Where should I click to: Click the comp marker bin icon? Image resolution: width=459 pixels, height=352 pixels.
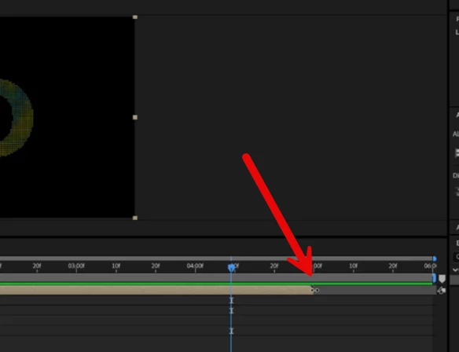coord(442,279)
